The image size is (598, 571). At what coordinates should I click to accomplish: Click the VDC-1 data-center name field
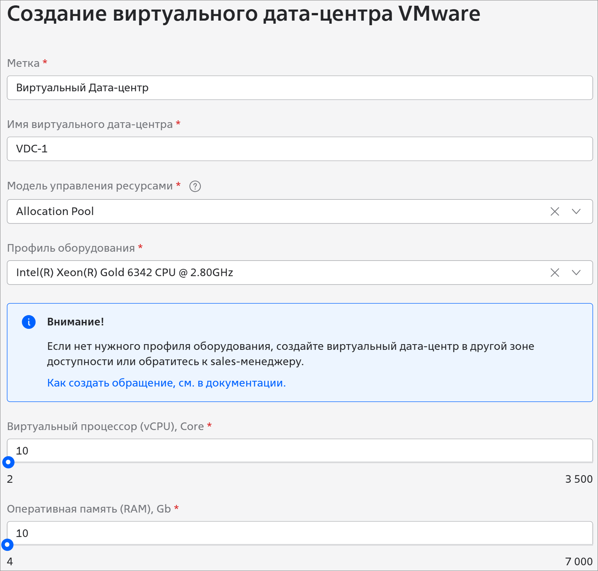coord(300,149)
